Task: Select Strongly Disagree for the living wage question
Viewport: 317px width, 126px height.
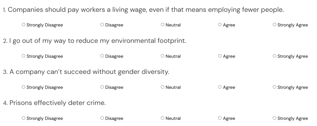Action: [24, 25]
